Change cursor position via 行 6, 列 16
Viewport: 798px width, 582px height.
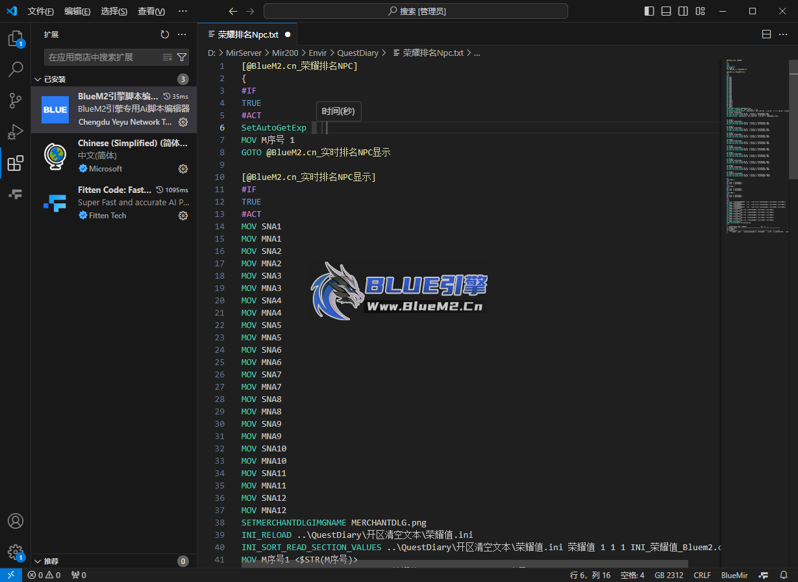tap(590, 575)
